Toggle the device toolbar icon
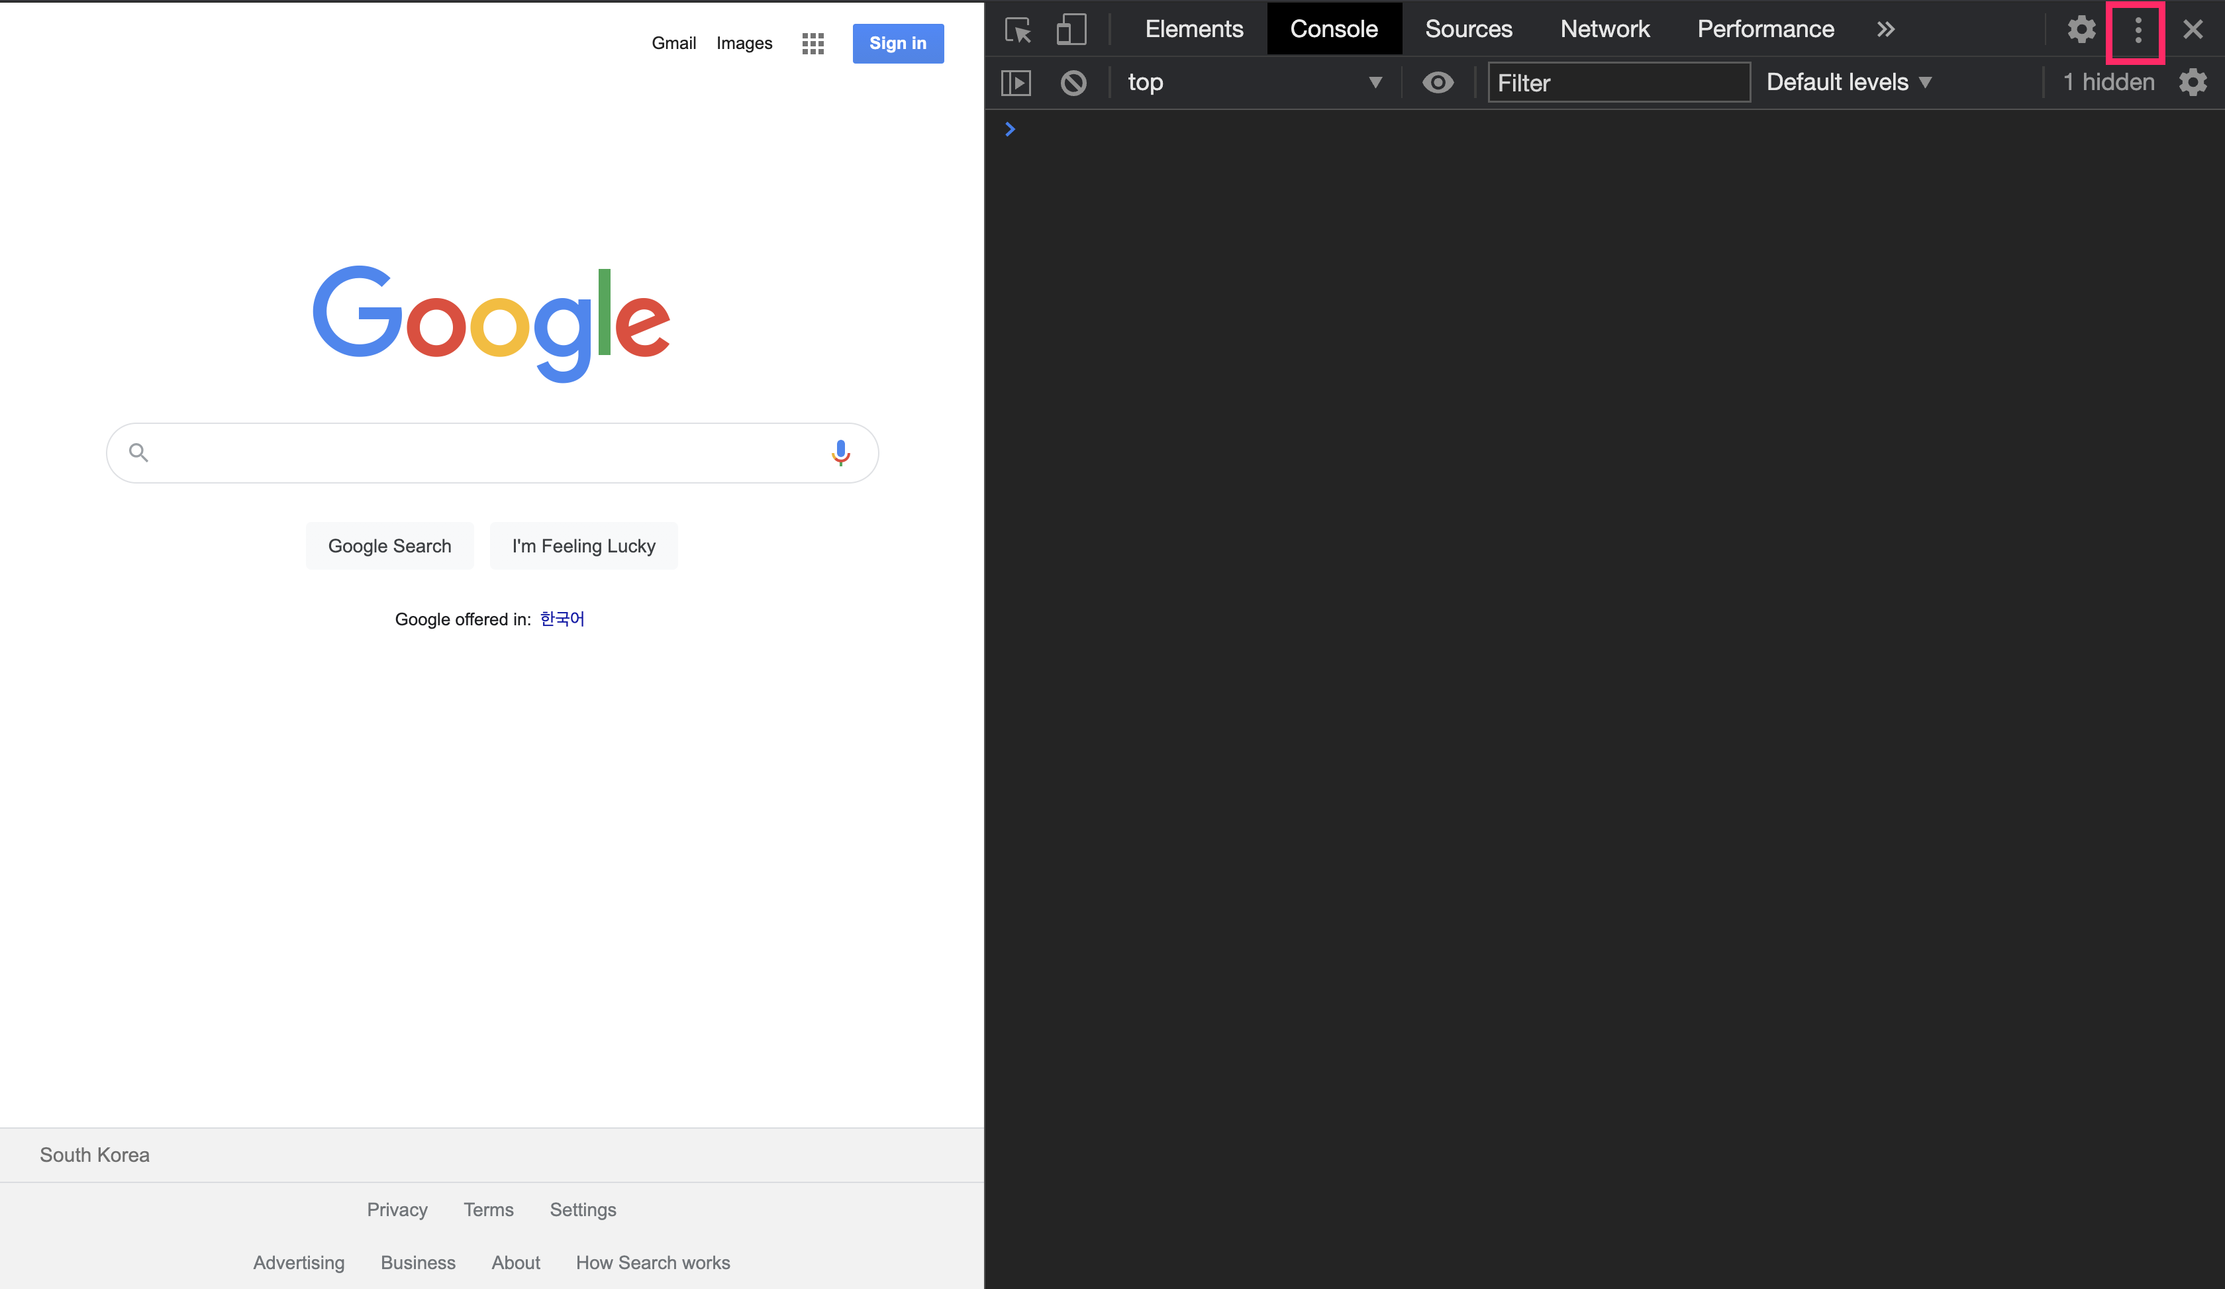Image resolution: width=2225 pixels, height=1289 pixels. click(1070, 30)
